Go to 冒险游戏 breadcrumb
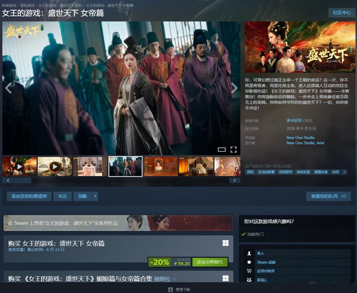 point(27,5)
